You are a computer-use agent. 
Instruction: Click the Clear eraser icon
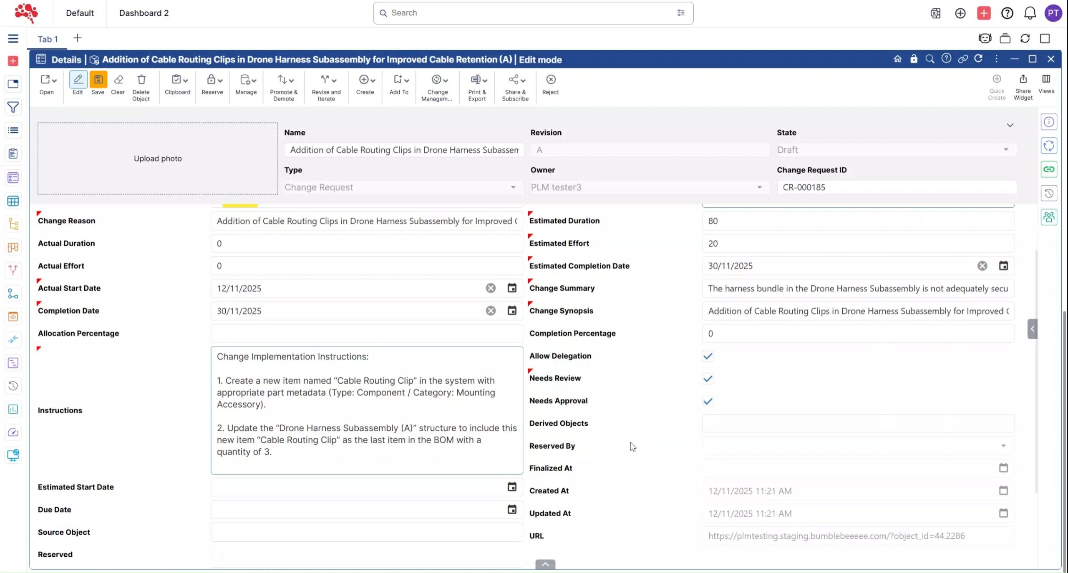pyautogui.click(x=118, y=80)
